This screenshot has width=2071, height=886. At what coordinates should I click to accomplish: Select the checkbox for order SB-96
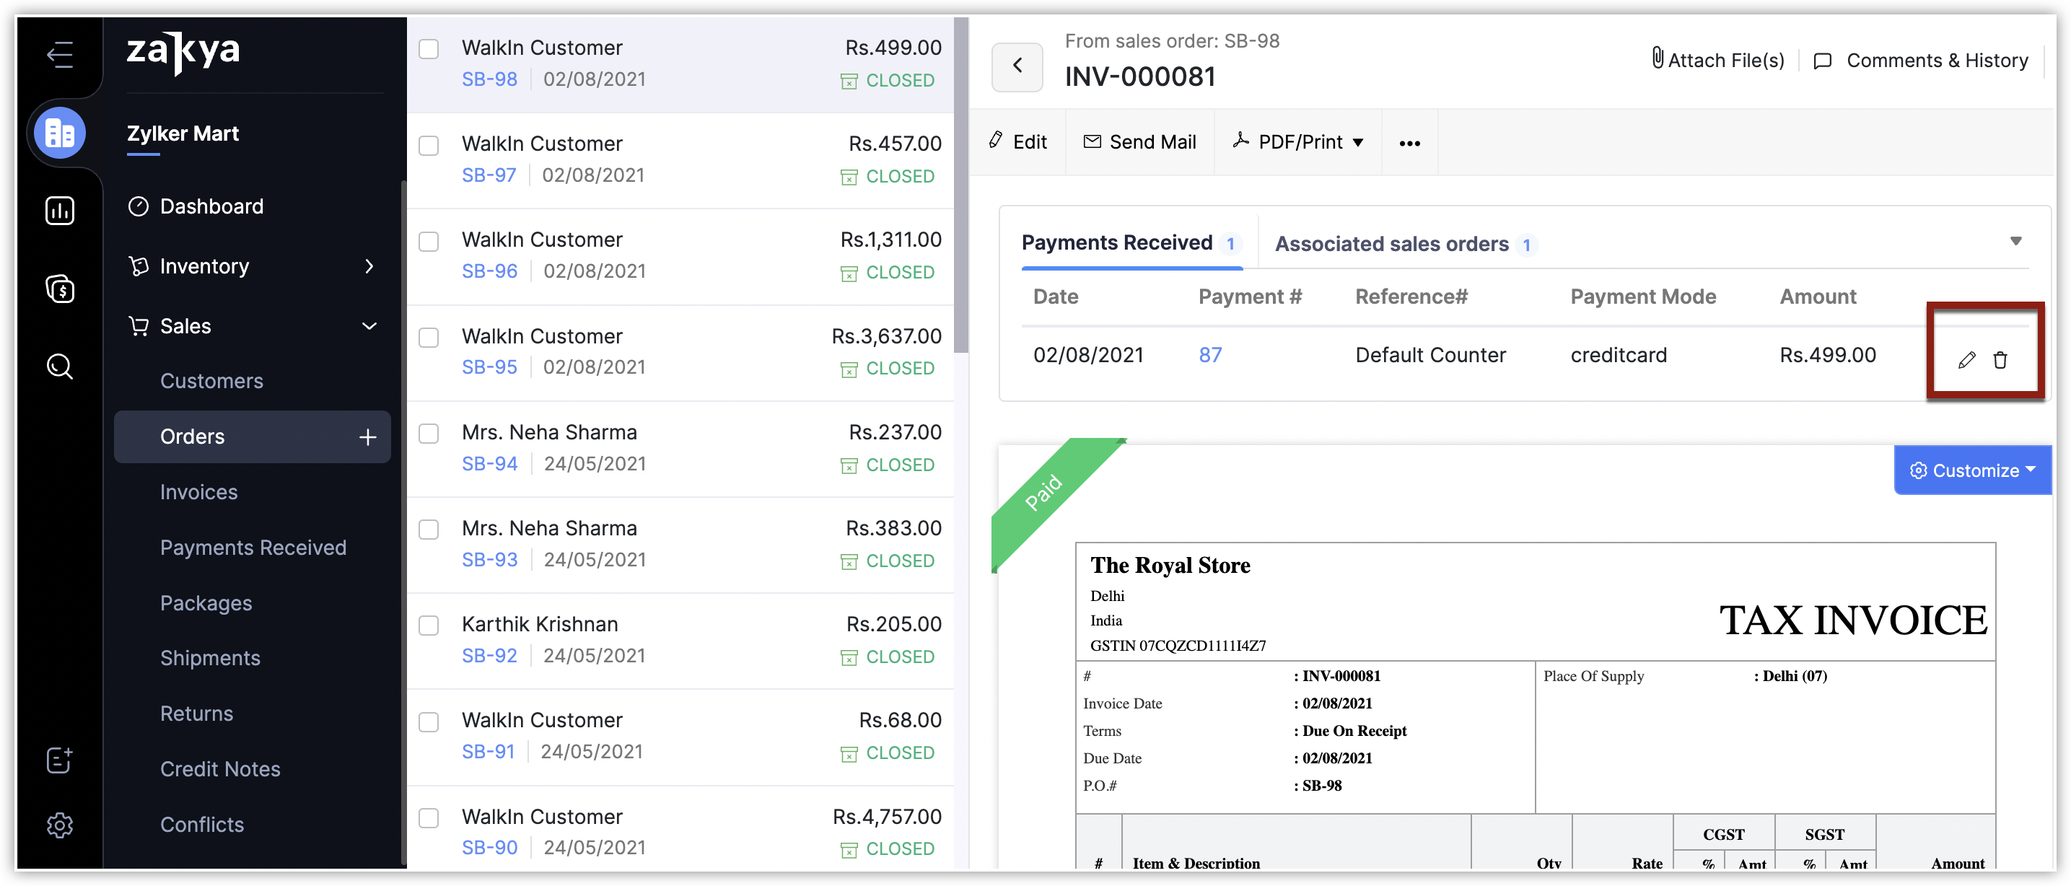click(429, 241)
